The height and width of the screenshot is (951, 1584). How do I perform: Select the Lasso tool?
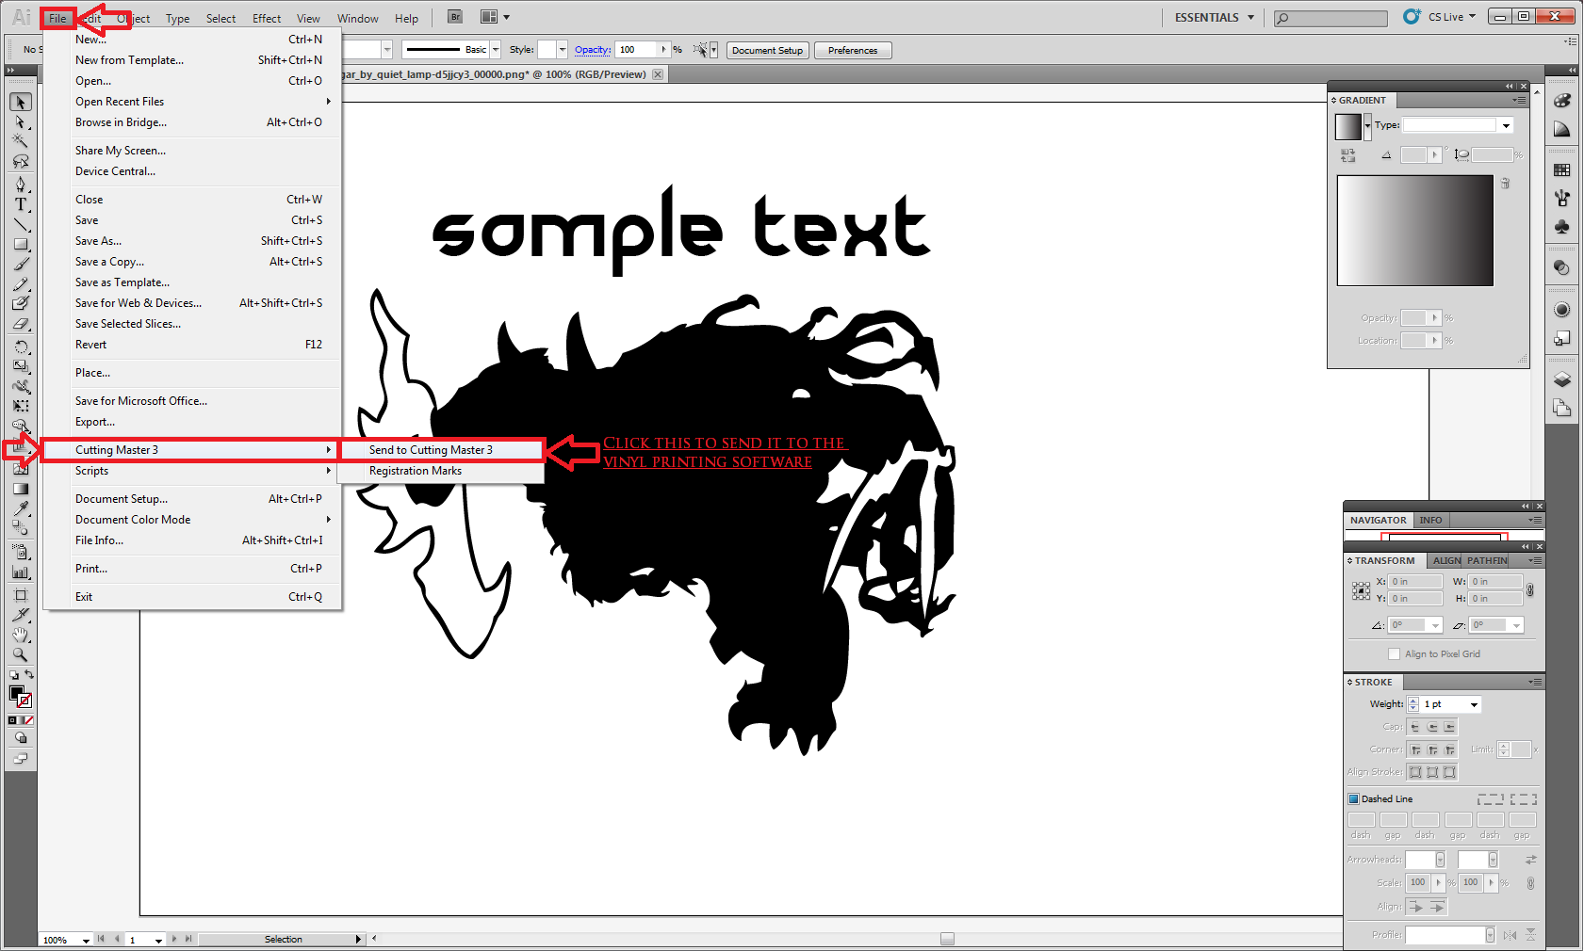coord(21,162)
